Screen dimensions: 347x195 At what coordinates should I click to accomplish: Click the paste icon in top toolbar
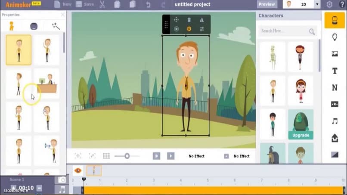(133, 4)
